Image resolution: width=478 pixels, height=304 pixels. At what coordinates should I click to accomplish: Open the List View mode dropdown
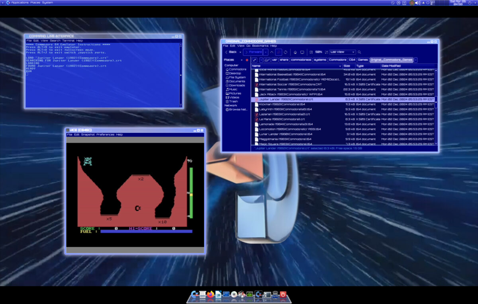[x=342, y=52]
